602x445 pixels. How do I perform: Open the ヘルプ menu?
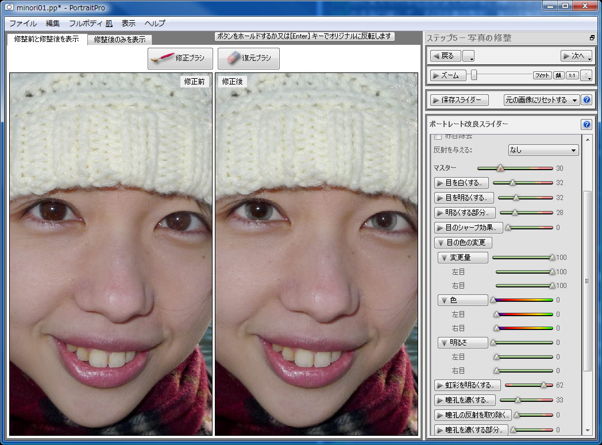pyautogui.click(x=155, y=23)
